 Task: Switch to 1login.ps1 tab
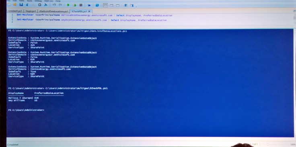tap(31, 11)
